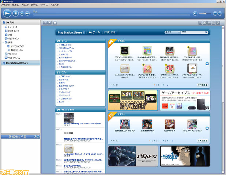Skip to the next track
This screenshot has height=175, width=226.
point(27,13)
